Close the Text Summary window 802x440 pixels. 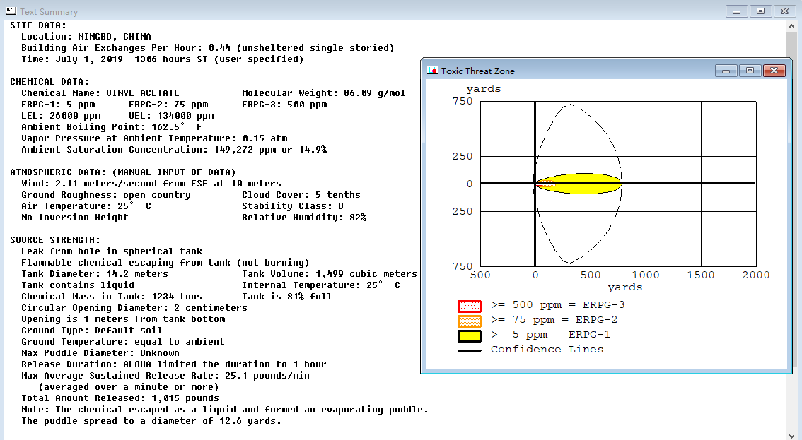click(x=784, y=11)
